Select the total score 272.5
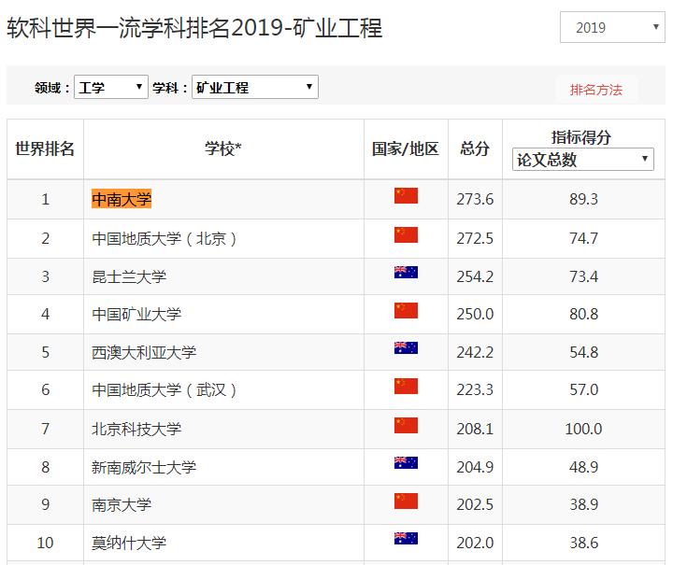 (475, 238)
